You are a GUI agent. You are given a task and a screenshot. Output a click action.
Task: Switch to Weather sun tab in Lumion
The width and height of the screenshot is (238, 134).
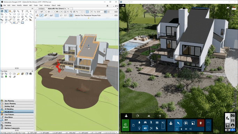click(x=160, y=116)
